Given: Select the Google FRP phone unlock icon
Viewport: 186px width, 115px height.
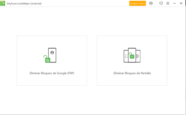Looking at the screenshot, I should pyautogui.click(x=50, y=55).
